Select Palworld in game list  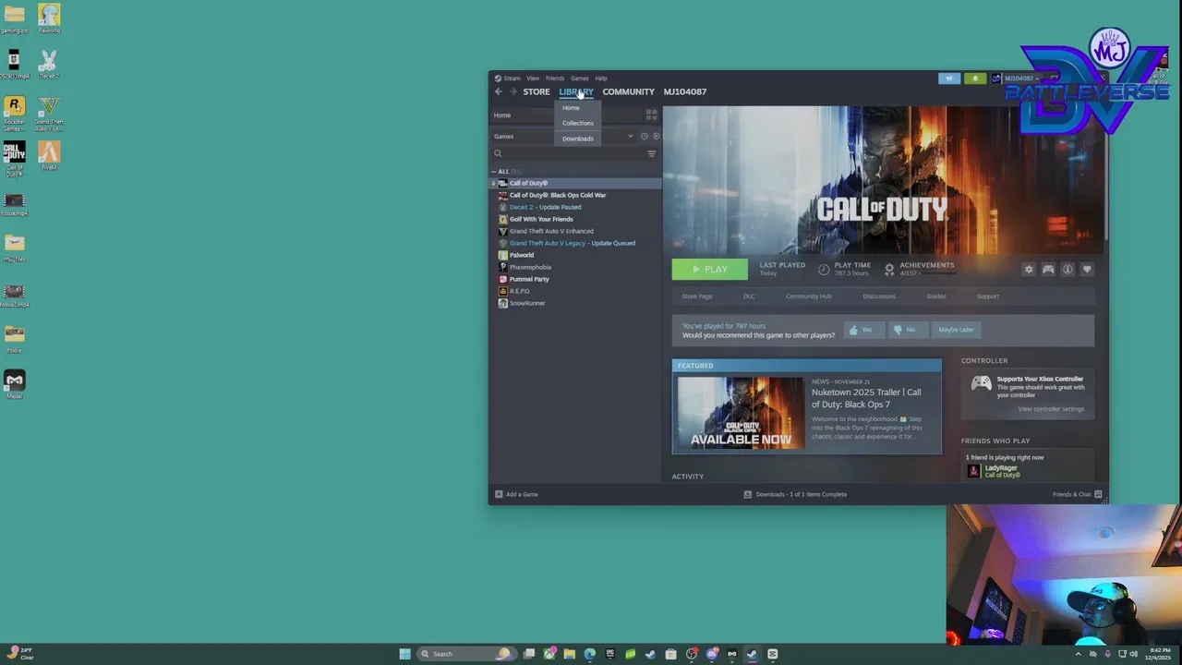pos(522,255)
